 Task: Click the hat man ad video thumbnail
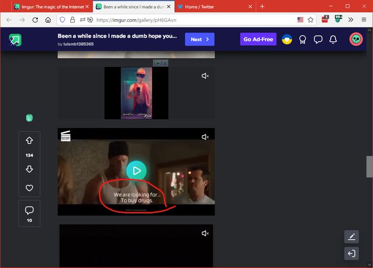click(136, 93)
